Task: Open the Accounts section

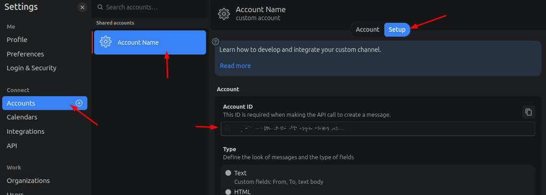Action: [x=45, y=103]
